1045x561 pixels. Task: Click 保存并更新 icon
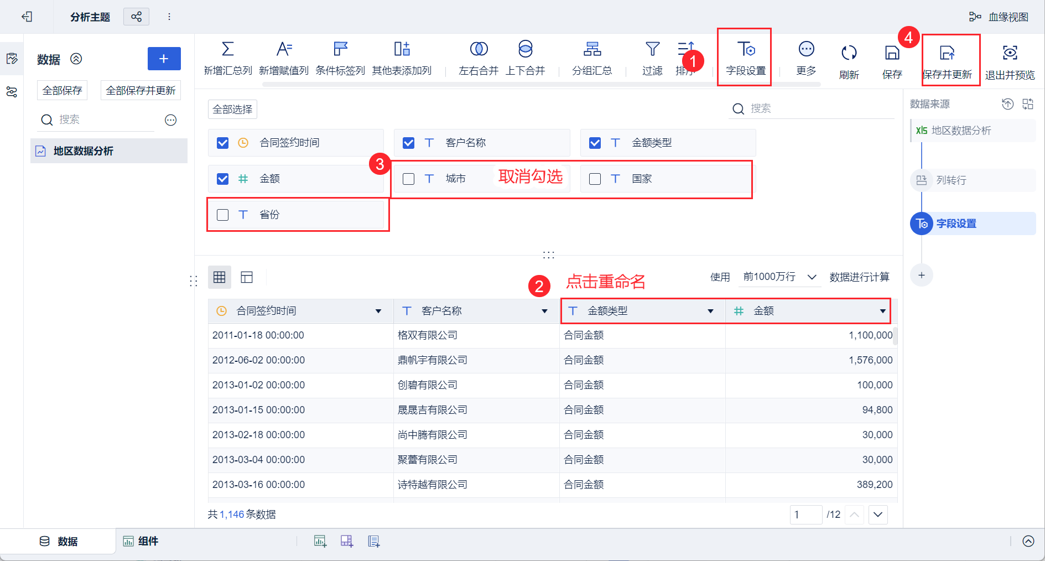click(947, 53)
